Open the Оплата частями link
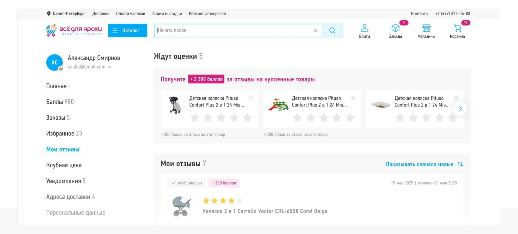518x234 pixels. tap(131, 14)
